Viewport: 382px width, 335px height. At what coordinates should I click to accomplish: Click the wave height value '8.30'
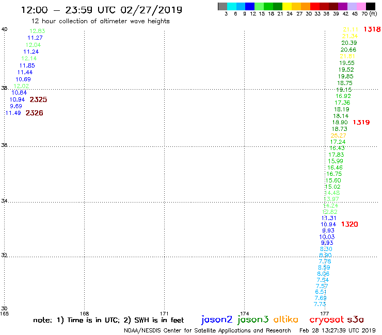[326, 249]
